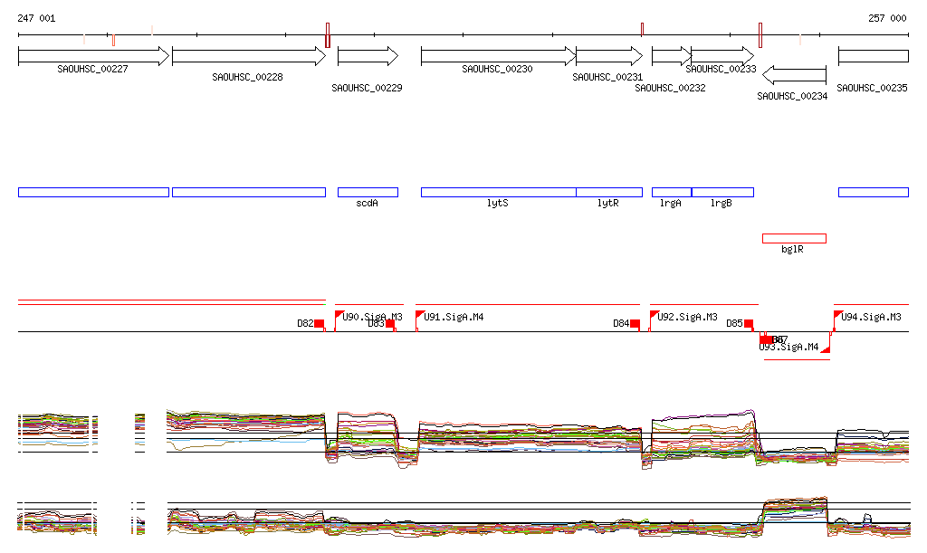Select the U93.SigA.M4 reverse promoter flag
This screenshot has width=927, height=553.
pyautogui.click(x=826, y=349)
